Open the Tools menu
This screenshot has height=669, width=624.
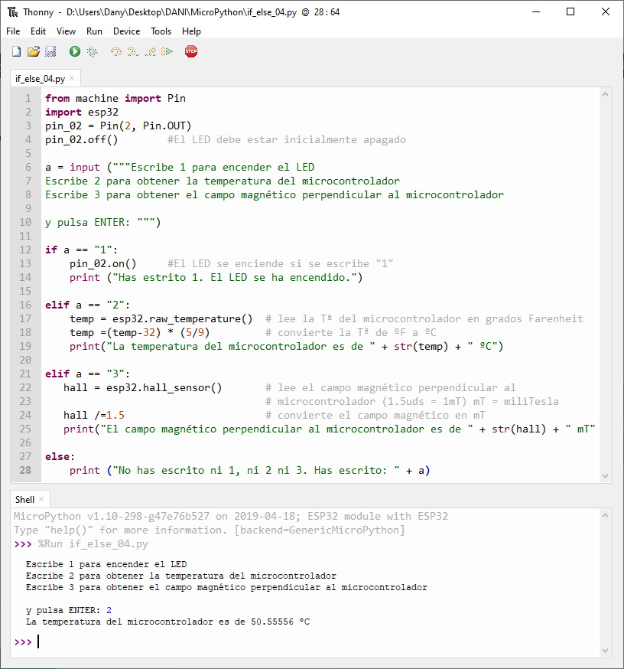pyautogui.click(x=161, y=31)
